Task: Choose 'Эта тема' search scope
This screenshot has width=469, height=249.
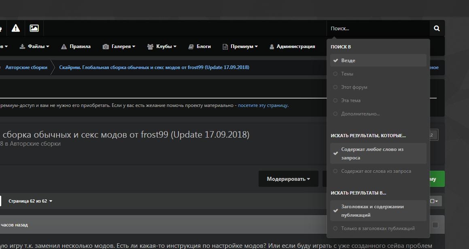Action: click(x=350, y=100)
